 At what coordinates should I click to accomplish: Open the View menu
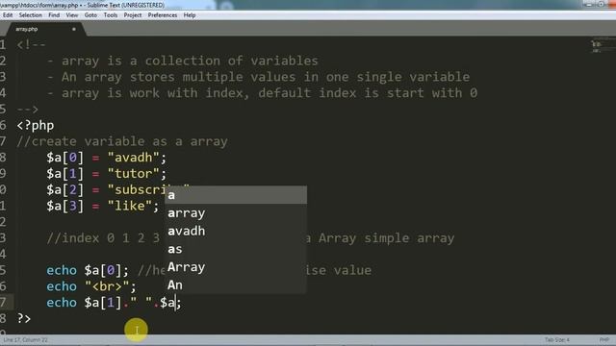pos(72,15)
